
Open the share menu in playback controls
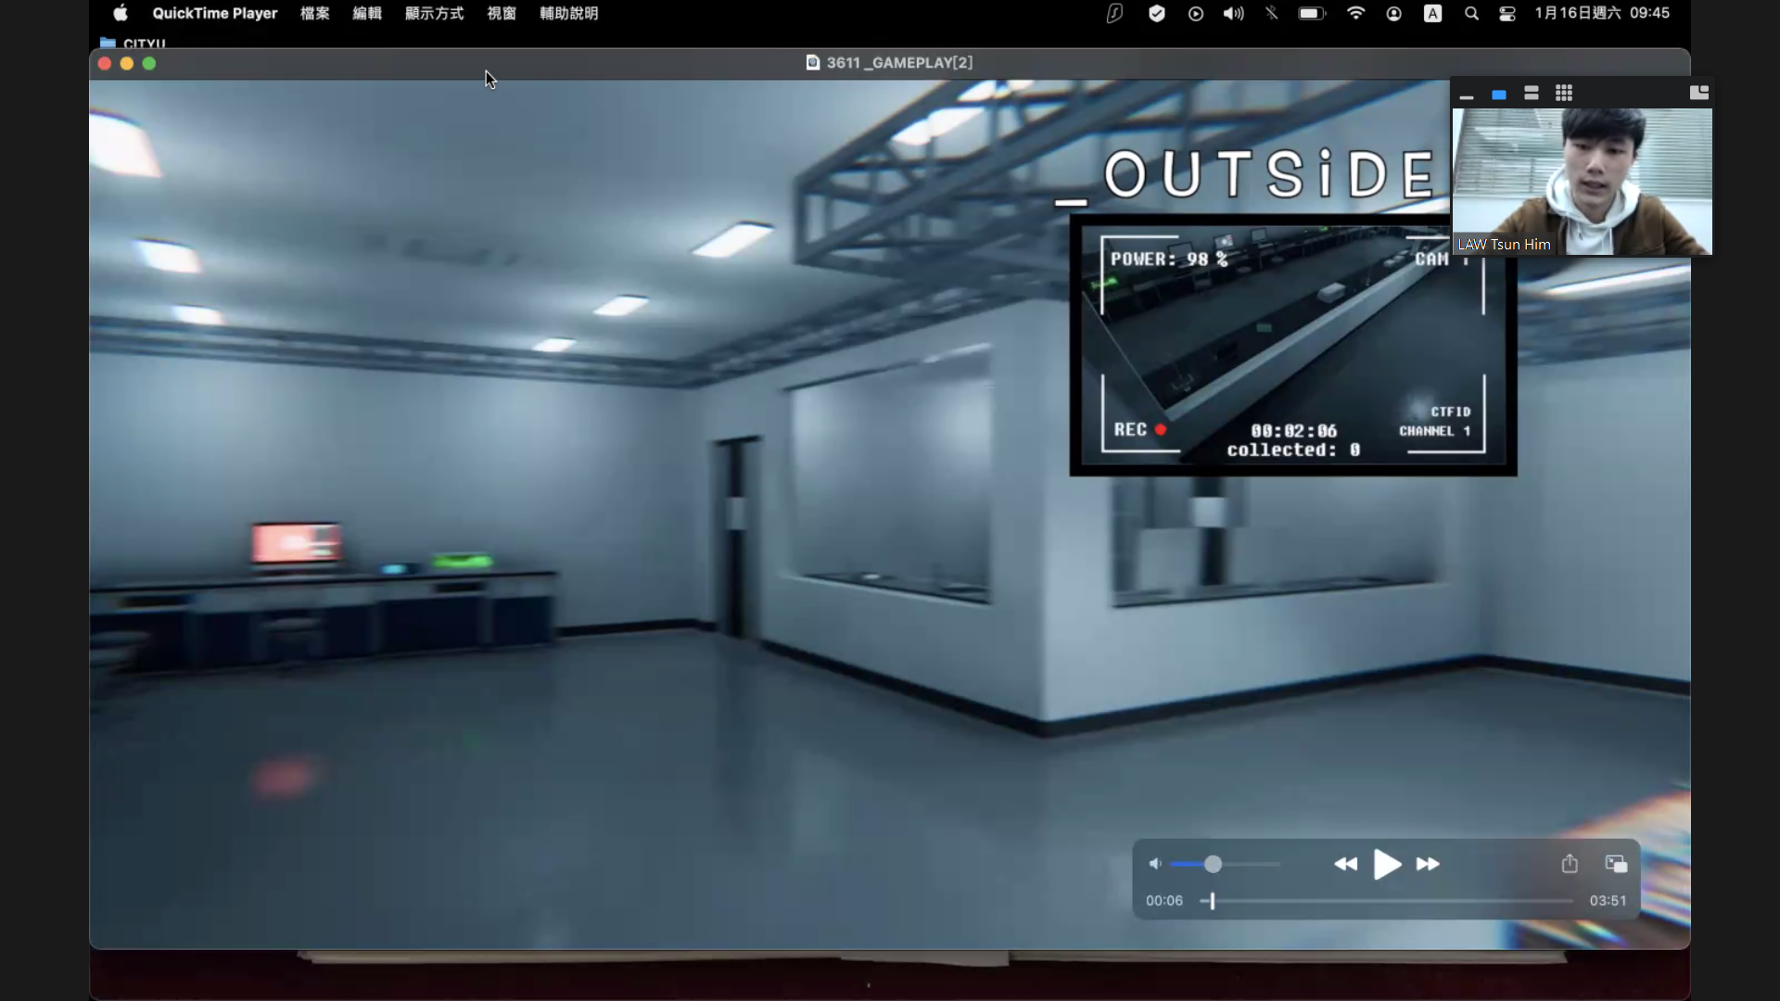pyautogui.click(x=1570, y=864)
